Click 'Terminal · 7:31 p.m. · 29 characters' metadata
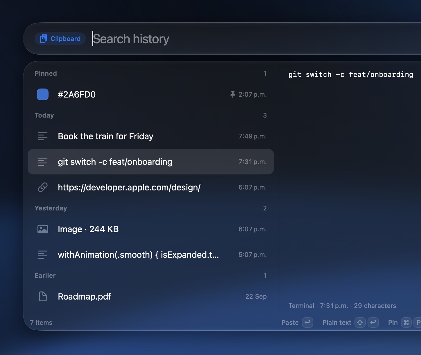 342,306
